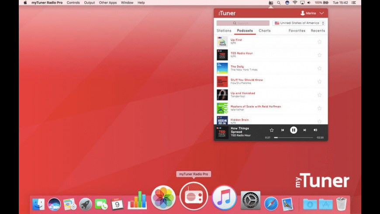The height and width of the screenshot is (214, 380).
Task: Open the Window menu
Action: point(127,3)
